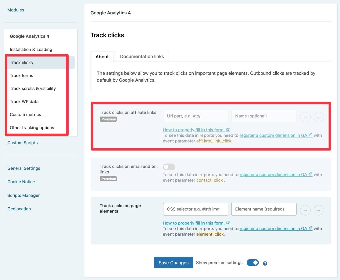This screenshot has width=340, height=280.
Task: Add an affiliate links row with plus button
Action: (319, 117)
